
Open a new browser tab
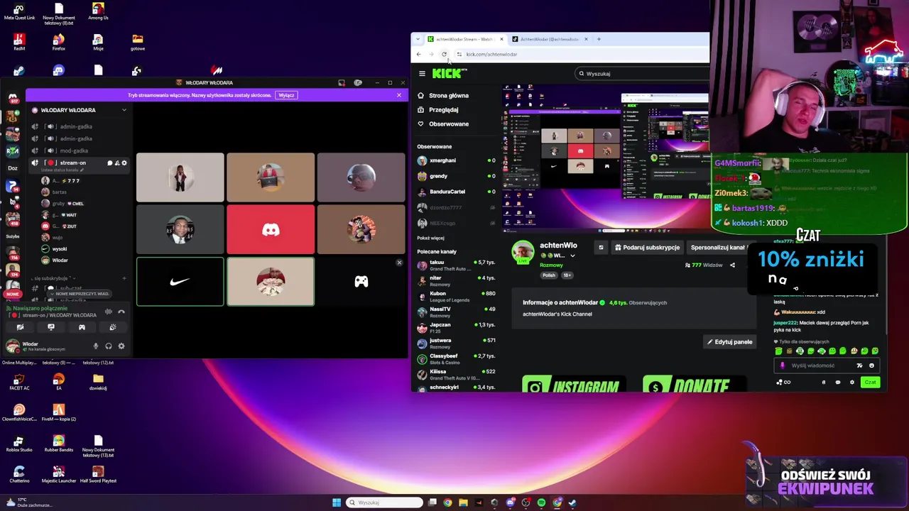599,39
